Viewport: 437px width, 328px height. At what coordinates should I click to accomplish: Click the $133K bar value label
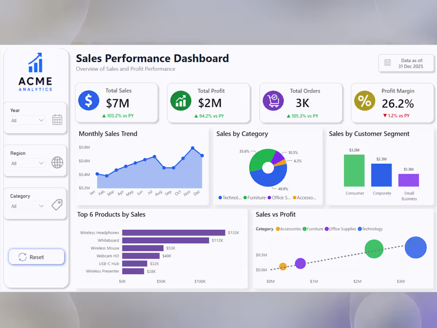[x=234, y=233]
